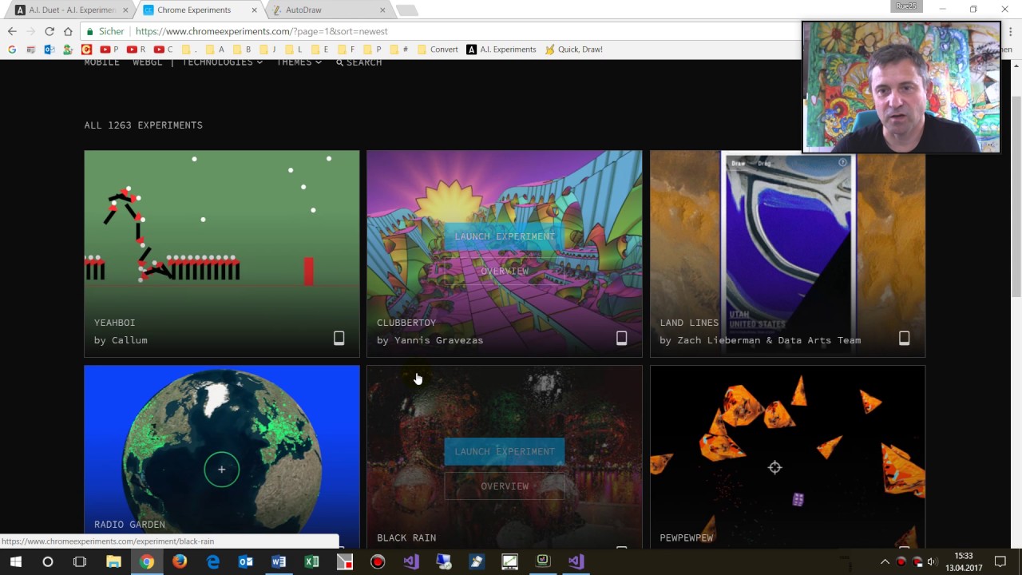Open the A.I. Experiments bookmark

(501, 50)
